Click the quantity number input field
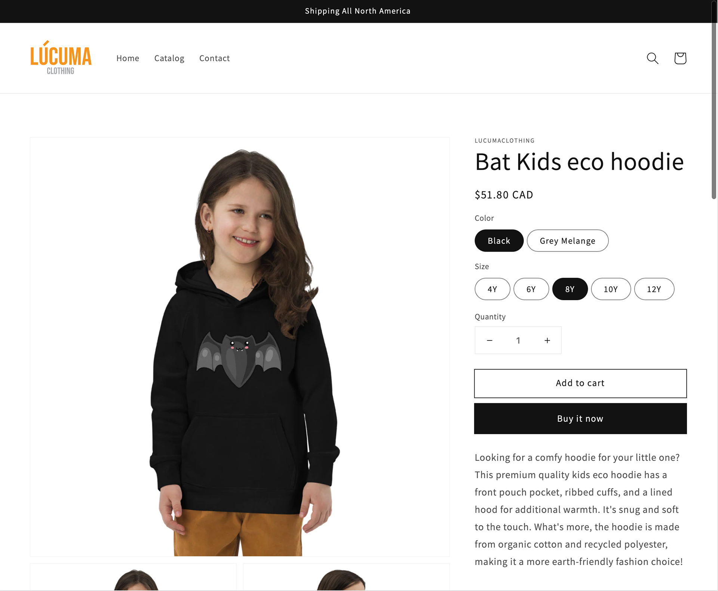 click(518, 340)
